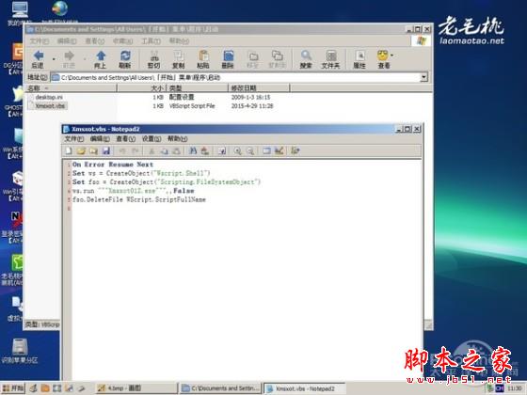This screenshot has height=395, width=527.
Task: Click the Up folder arrow icon
Action: coord(100,59)
